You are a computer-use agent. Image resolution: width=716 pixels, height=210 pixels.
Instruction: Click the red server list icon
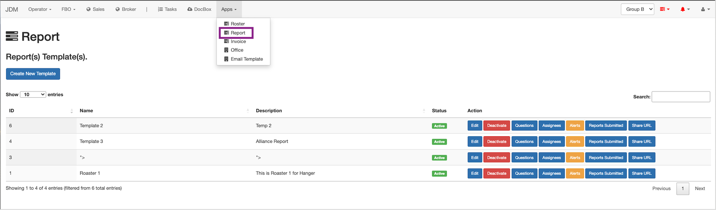(x=662, y=9)
